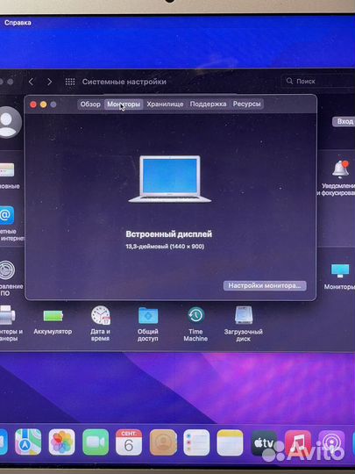The width and height of the screenshot is (355, 474).
Task: Open Загрузочный диск startup disk settings
Action: [244, 315]
